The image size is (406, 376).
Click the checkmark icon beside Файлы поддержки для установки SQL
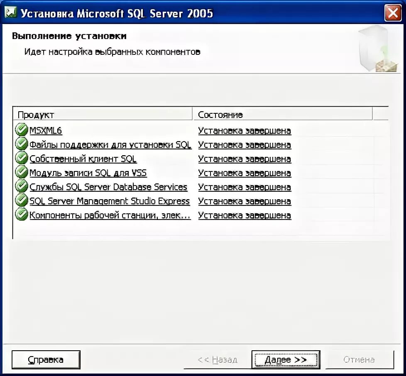pyautogui.click(x=22, y=144)
